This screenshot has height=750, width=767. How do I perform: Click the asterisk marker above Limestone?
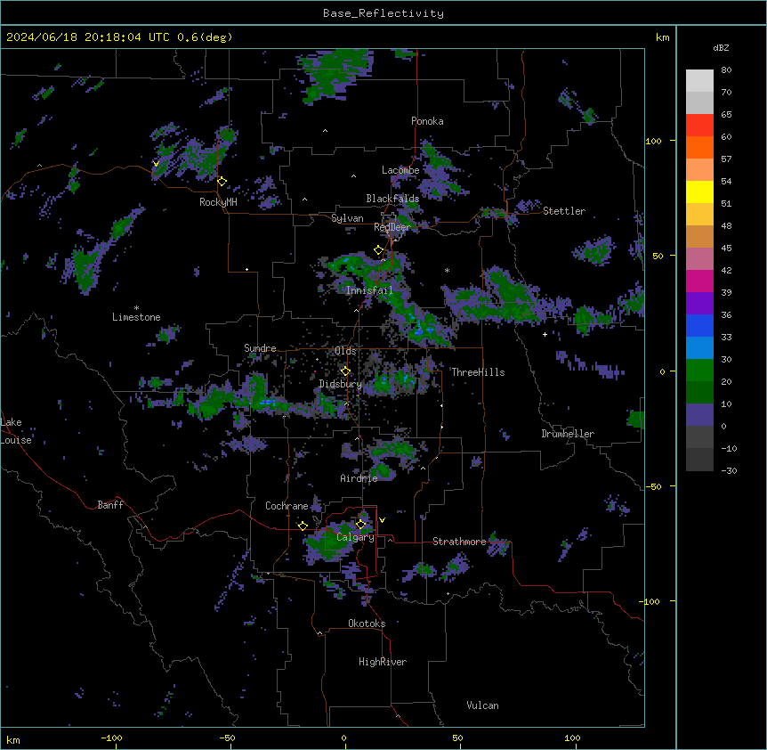(136, 308)
